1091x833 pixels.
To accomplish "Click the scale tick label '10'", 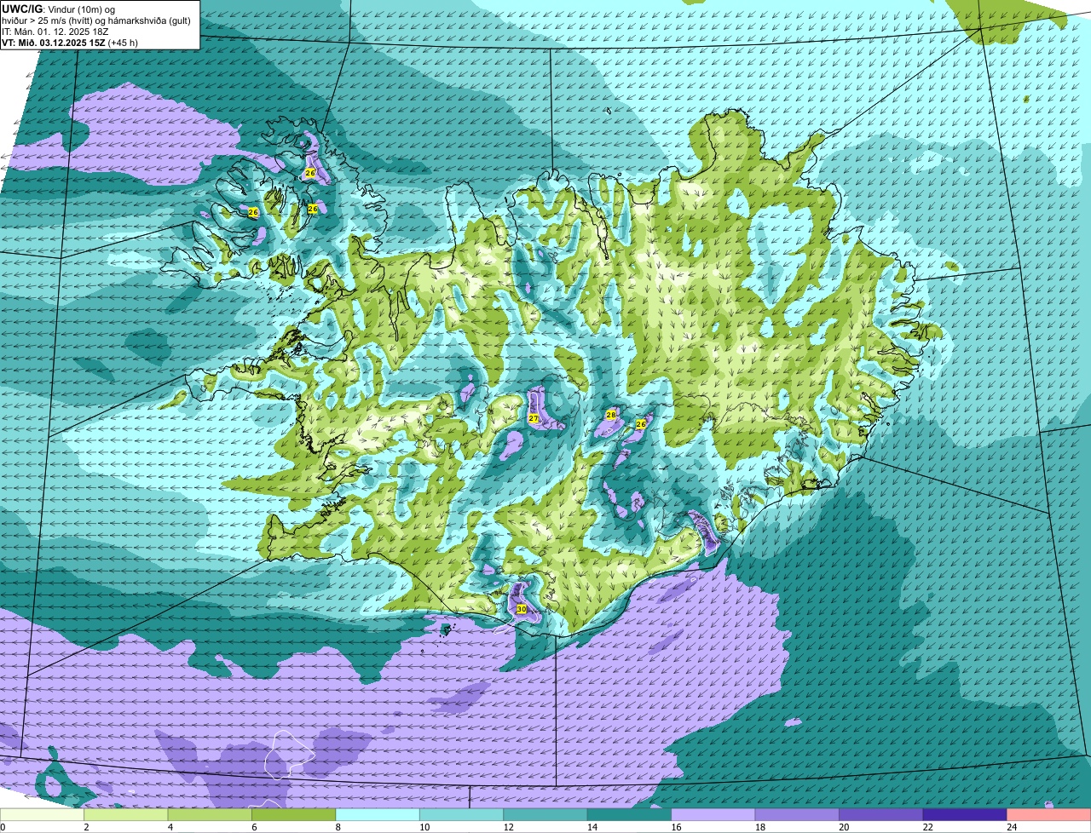I will coord(424,827).
